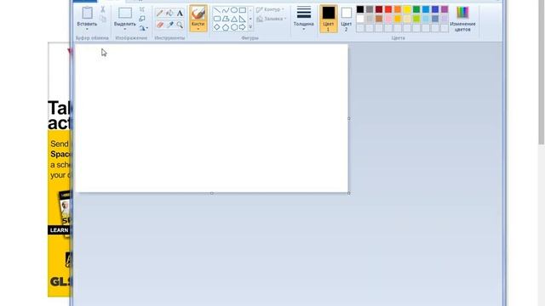Select the Text tool (letter A)

[x=180, y=14]
